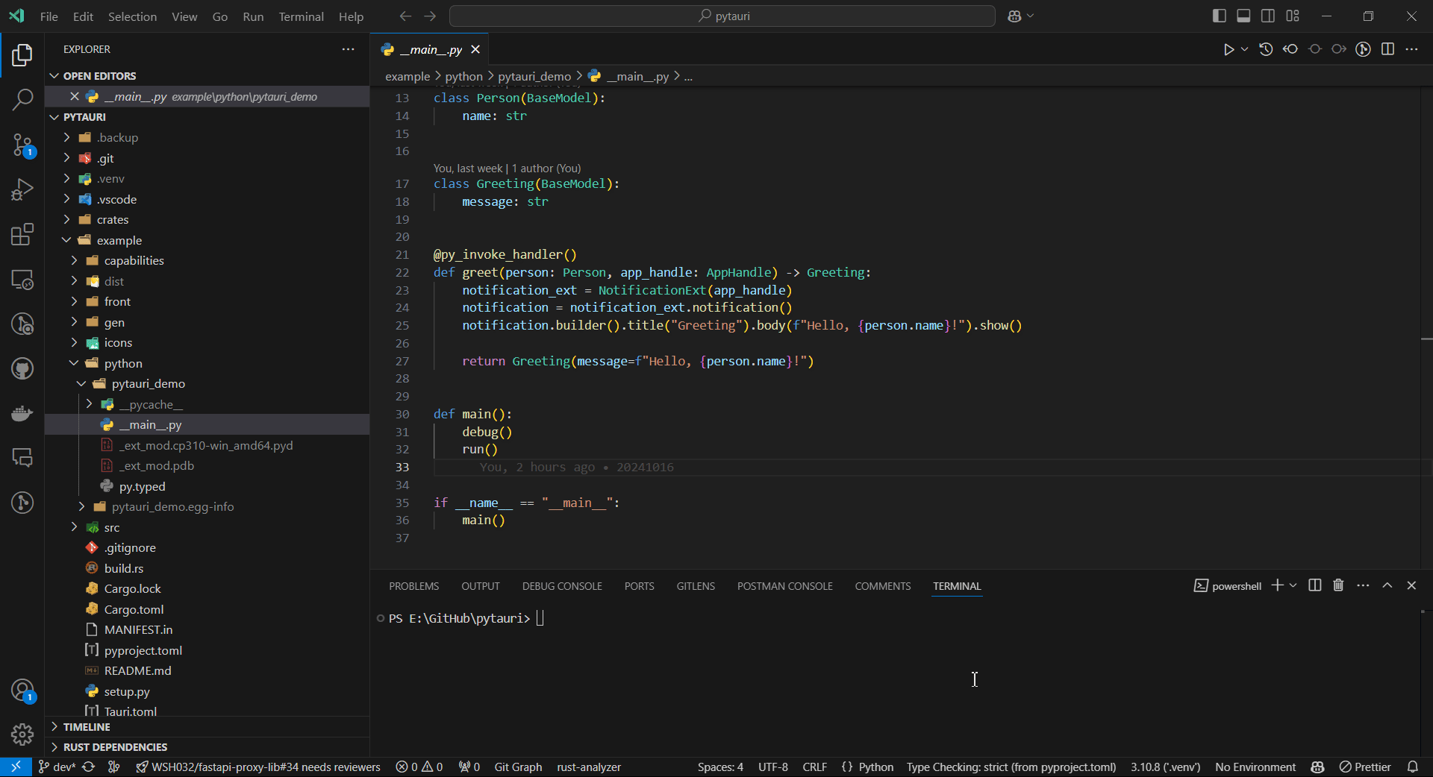
Task: Expand the TIMELINE section
Action: [87, 726]
